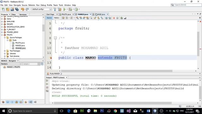Image resolution: width=202 pixels, height=114 pixels.
Task: Click the Next Bookmark icon
Action: tap(98, 18)
